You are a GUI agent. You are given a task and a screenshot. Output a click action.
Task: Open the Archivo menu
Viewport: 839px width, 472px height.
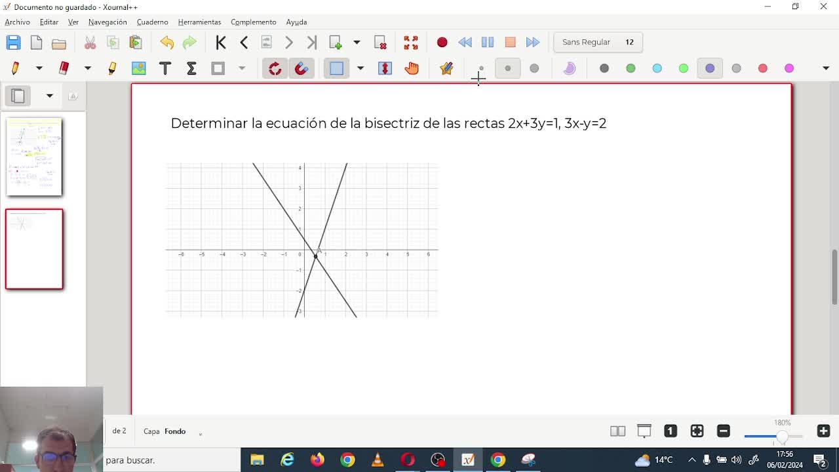pyautogui.click(x=18, y=22)
